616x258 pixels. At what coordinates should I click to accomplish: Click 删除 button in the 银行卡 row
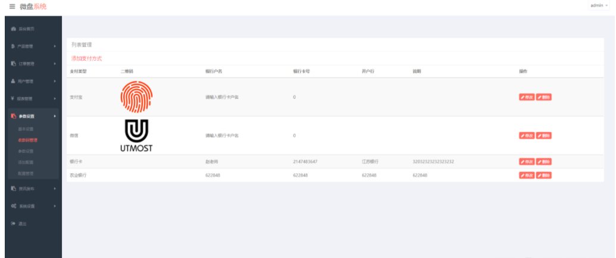click(x=544, y=161)
